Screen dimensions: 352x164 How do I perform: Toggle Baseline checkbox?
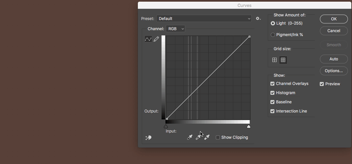272,102
